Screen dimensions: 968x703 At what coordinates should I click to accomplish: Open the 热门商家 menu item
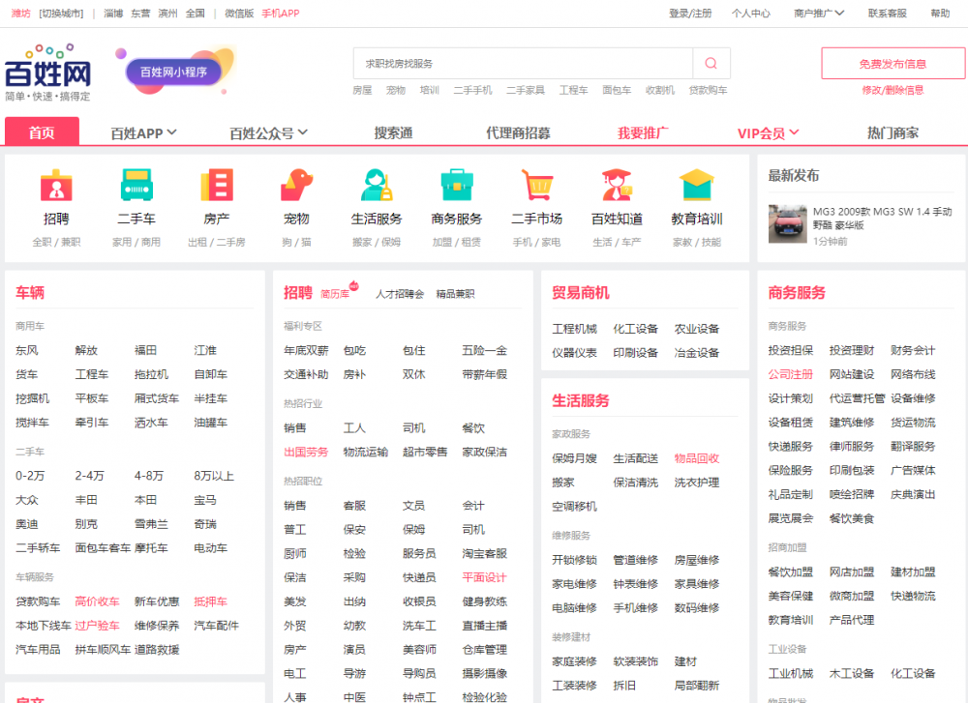coord(892,132)
